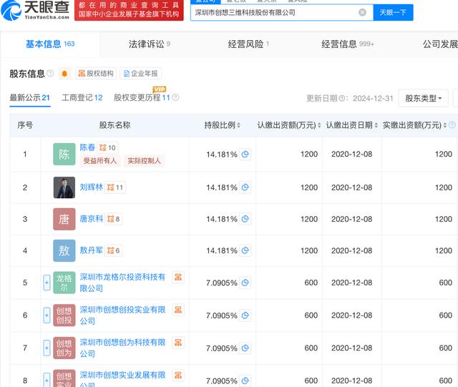Click the TianYanCha logo

point(36,12)
